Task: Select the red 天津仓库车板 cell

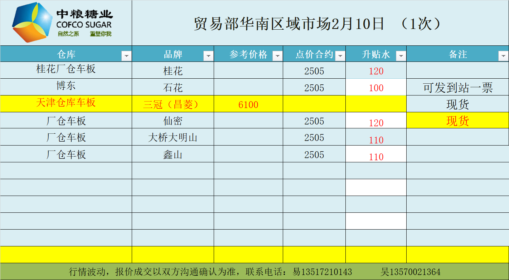Action: click(66, 103)
